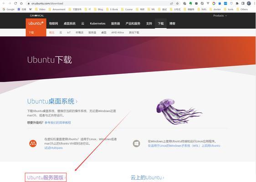Open the share page icon in address bar
Screen dimensions: 256x182
pos(171,4)
